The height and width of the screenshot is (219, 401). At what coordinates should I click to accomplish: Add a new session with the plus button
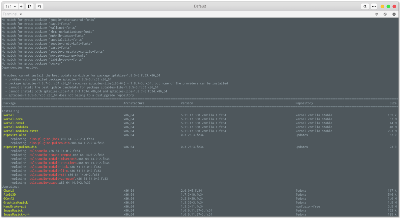click(x=21, y=6)
